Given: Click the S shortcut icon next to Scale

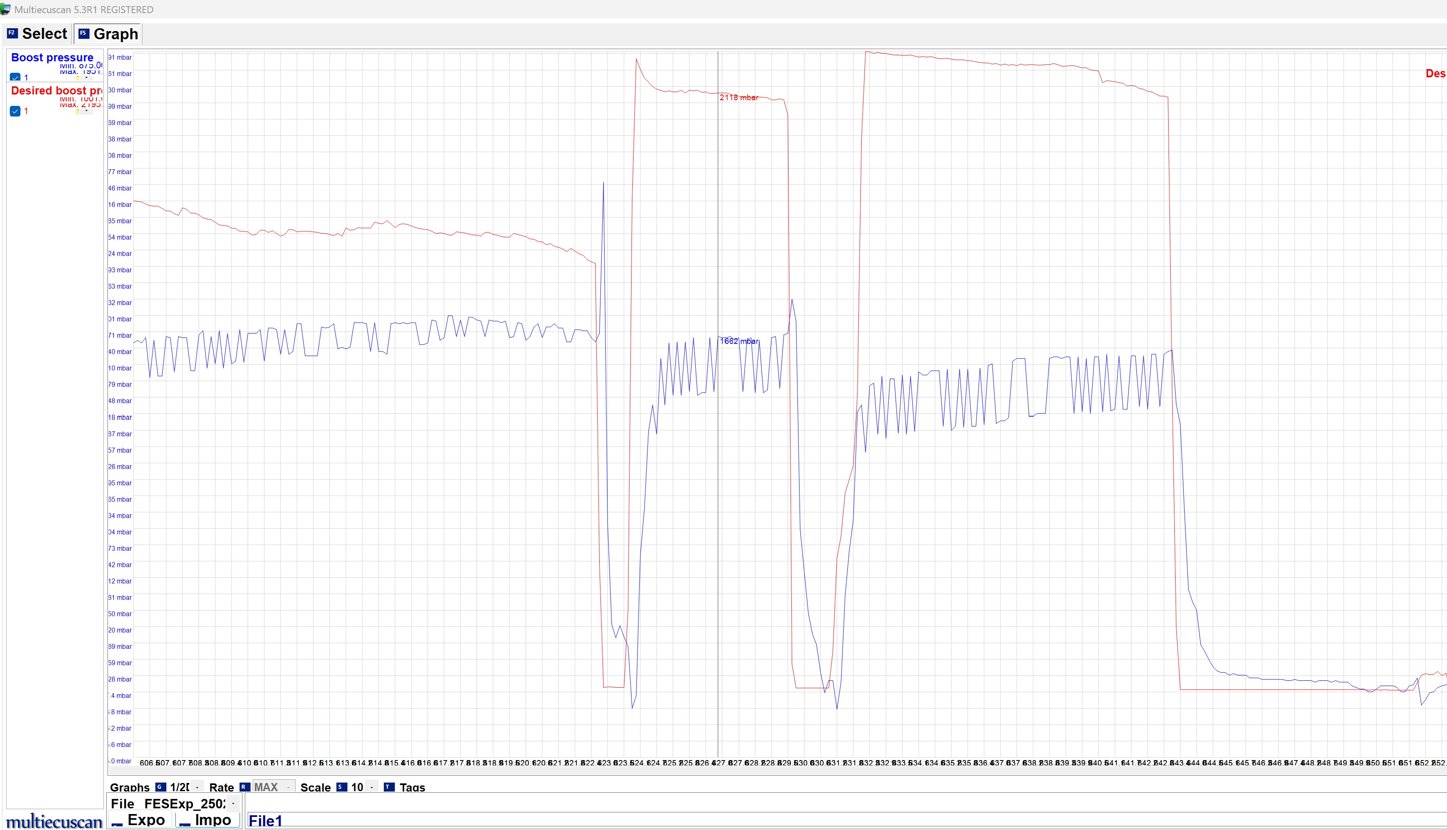Looking at the screenshot, I should (341, 787).
